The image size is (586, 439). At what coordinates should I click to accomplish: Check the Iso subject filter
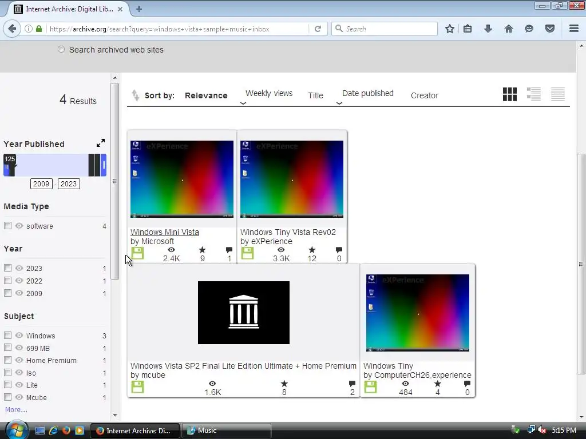tap(7, 372)
